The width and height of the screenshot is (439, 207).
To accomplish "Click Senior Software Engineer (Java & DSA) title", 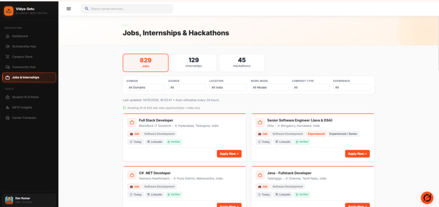I will pyautogui.click(x=300, y=120).
